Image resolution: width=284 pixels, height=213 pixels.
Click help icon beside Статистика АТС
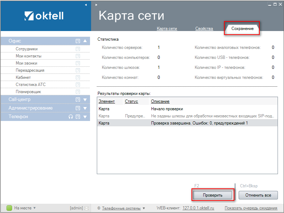point(78,85)
